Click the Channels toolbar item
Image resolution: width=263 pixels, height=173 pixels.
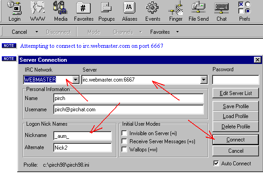tap(123, 32)
